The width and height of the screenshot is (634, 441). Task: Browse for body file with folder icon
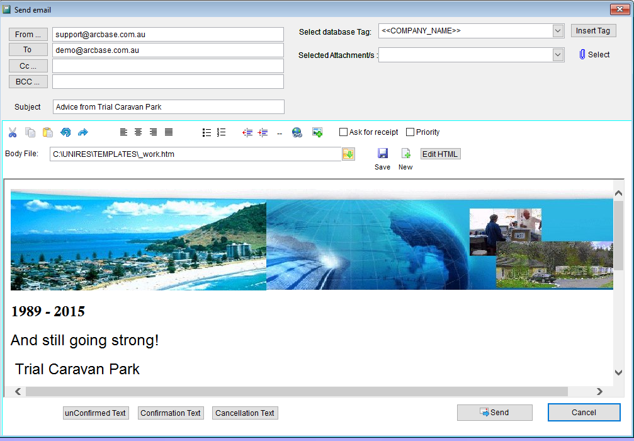click(349, 154)
